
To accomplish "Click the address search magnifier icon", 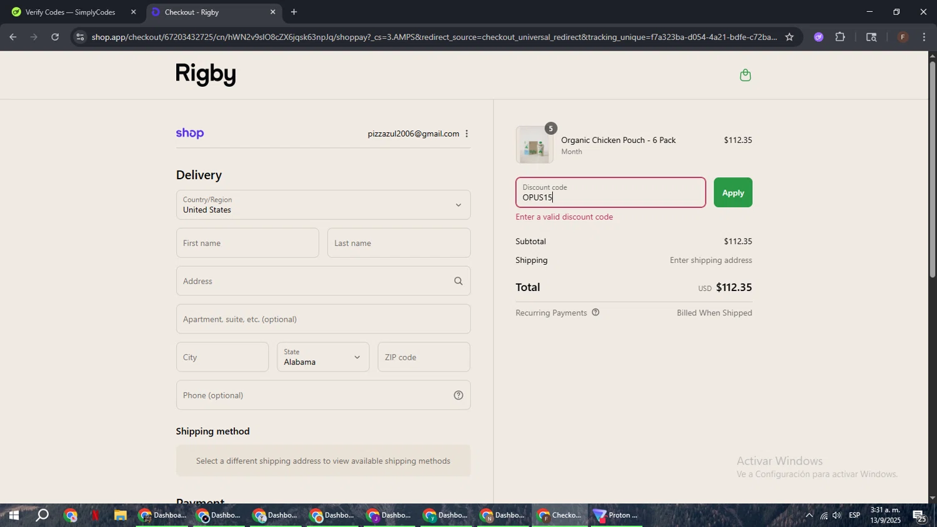I will pyautogui.click(x=459, y=281).
